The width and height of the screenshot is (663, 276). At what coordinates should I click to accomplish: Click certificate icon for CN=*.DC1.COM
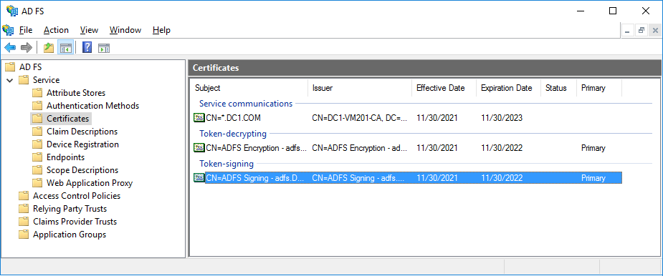point(199,118)
